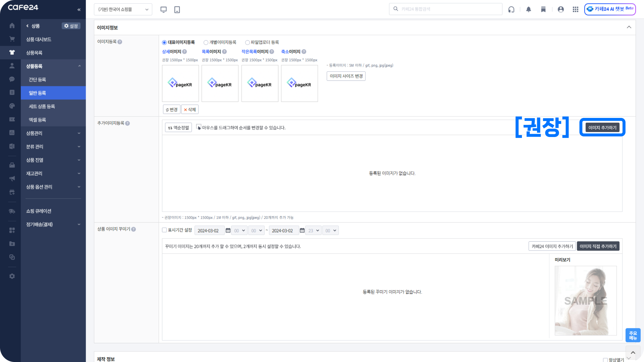Open the apps grid icon
644x362 pixels.
click(575, 9)
